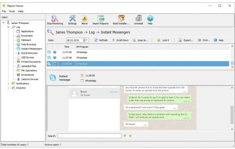Click the Stop Monitoring toolbar icon
Screen dimensions: 235x149
[55, 20]
